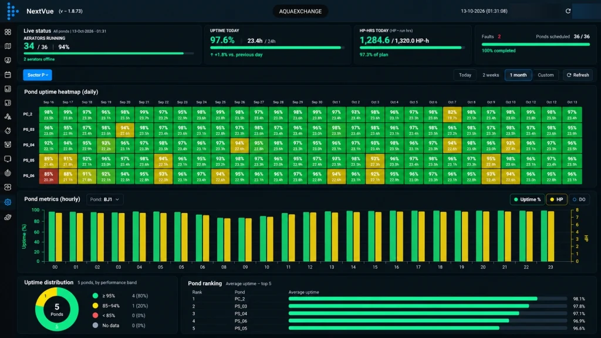Viewport: 601px width, 338px height.
Task: Open the Pond: BJ1 selector dropdown
Action: click(x=104, y=200)
